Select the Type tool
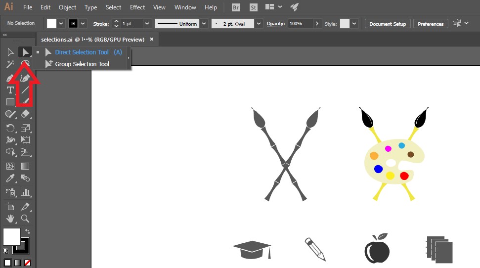 coord(10,90)
